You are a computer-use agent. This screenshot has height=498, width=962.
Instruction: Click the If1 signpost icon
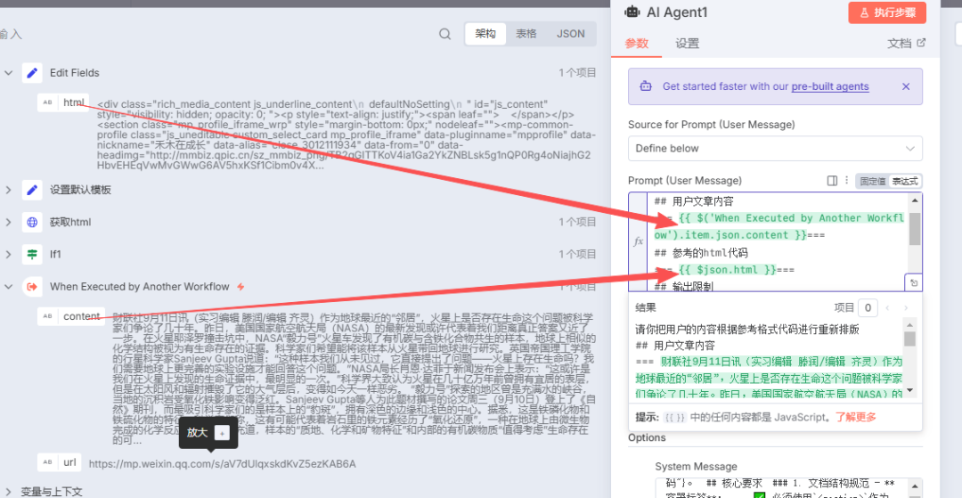tap(32, 254)
